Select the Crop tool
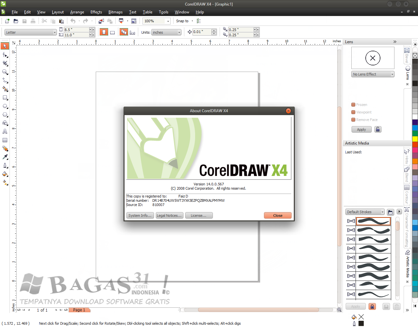Viewport: 418px width, 327px height. tap(5, 63)
